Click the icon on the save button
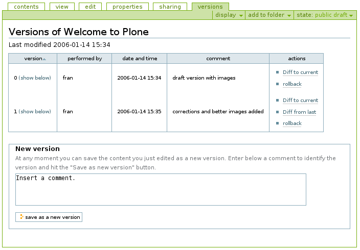Image resolution: width=360 pixels, height=250 pixels. tap(21, 217)
